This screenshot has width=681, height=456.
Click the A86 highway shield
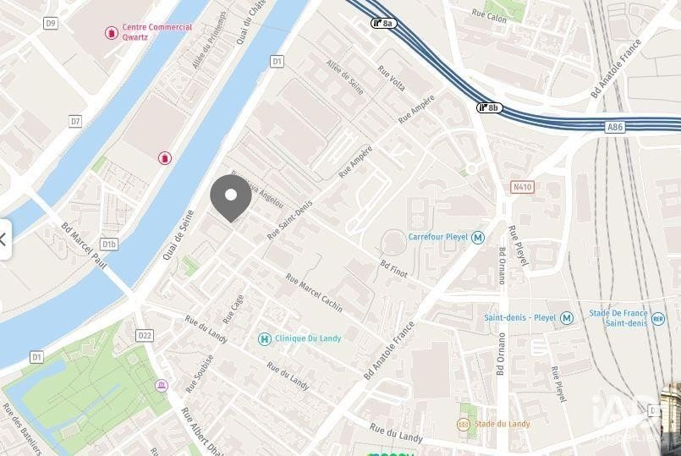[x=614, y=127]
